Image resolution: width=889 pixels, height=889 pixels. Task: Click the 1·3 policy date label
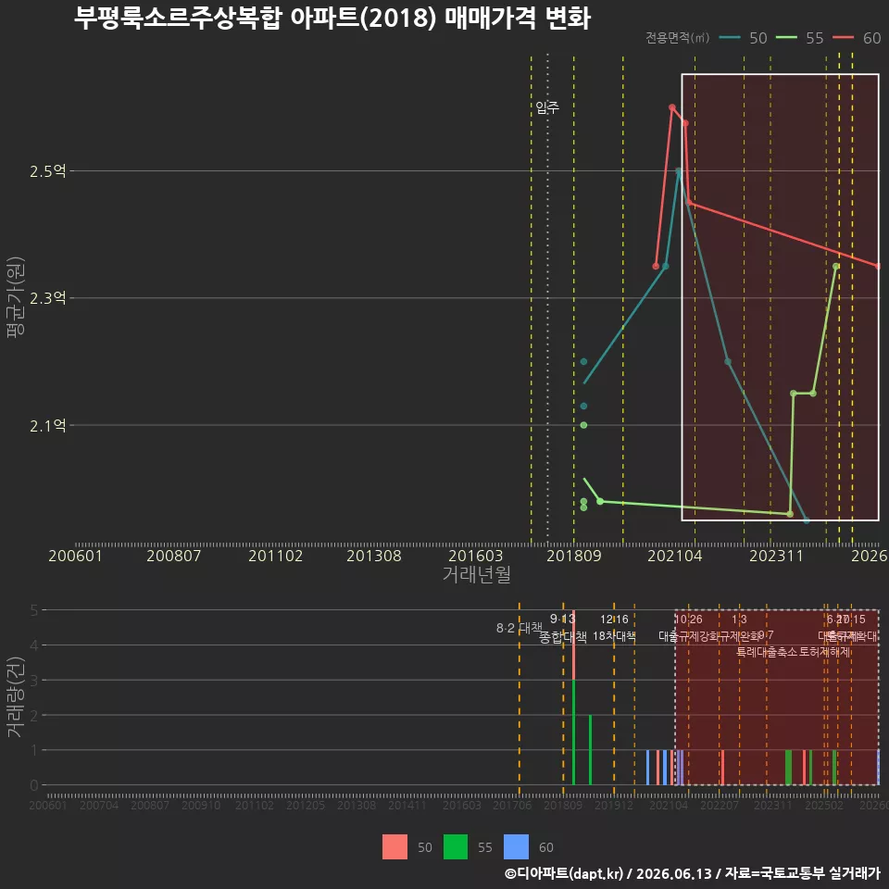739,620
